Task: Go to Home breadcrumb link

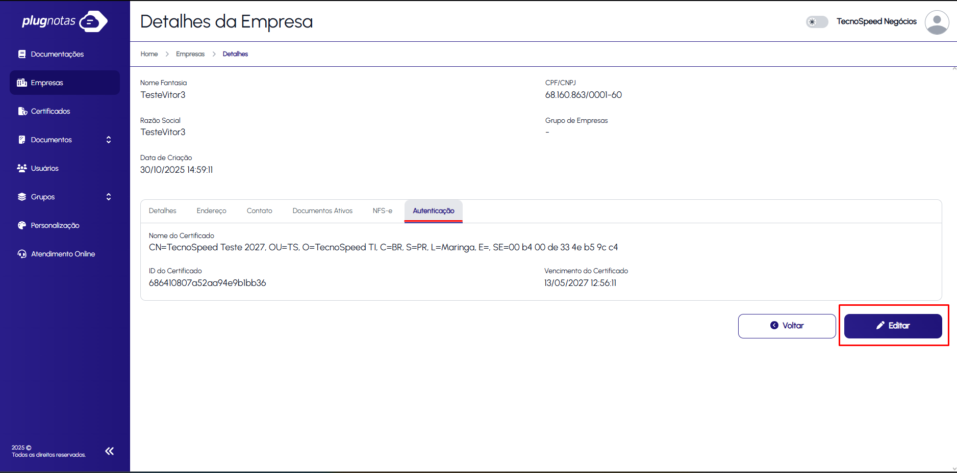Action: (x=149, y=54)
